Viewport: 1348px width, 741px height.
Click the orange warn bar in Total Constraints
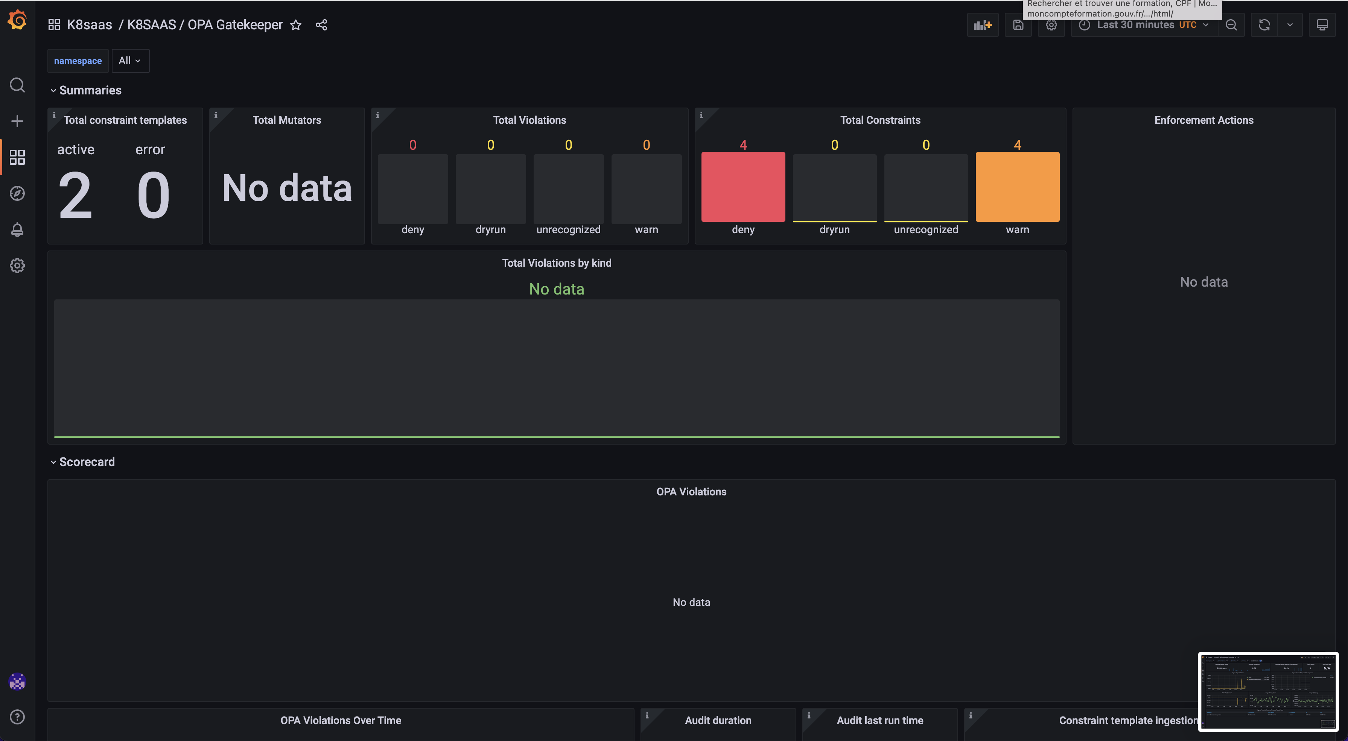pyautogui.click(x=1017, y=187)
